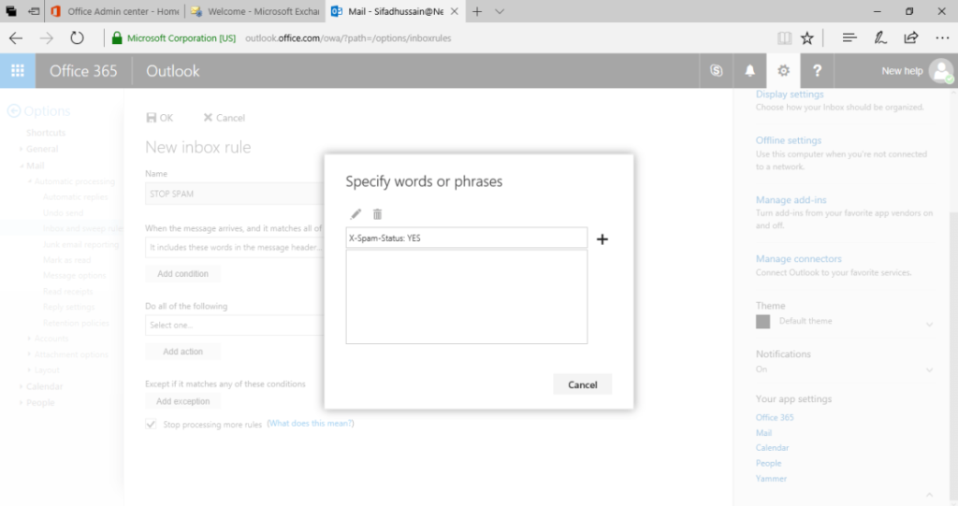Select Automatic replies option
The height and width of the screenshot is (506, 958).
pos(75,196)
